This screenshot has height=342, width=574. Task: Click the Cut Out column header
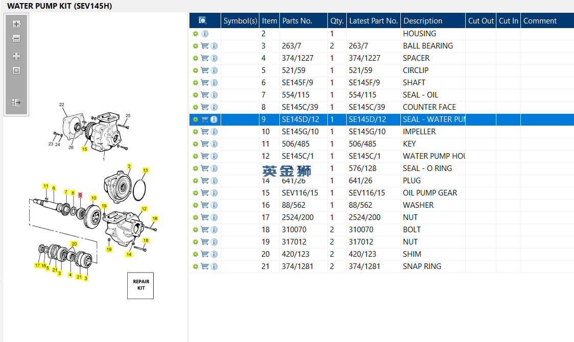tap(481, 21)
